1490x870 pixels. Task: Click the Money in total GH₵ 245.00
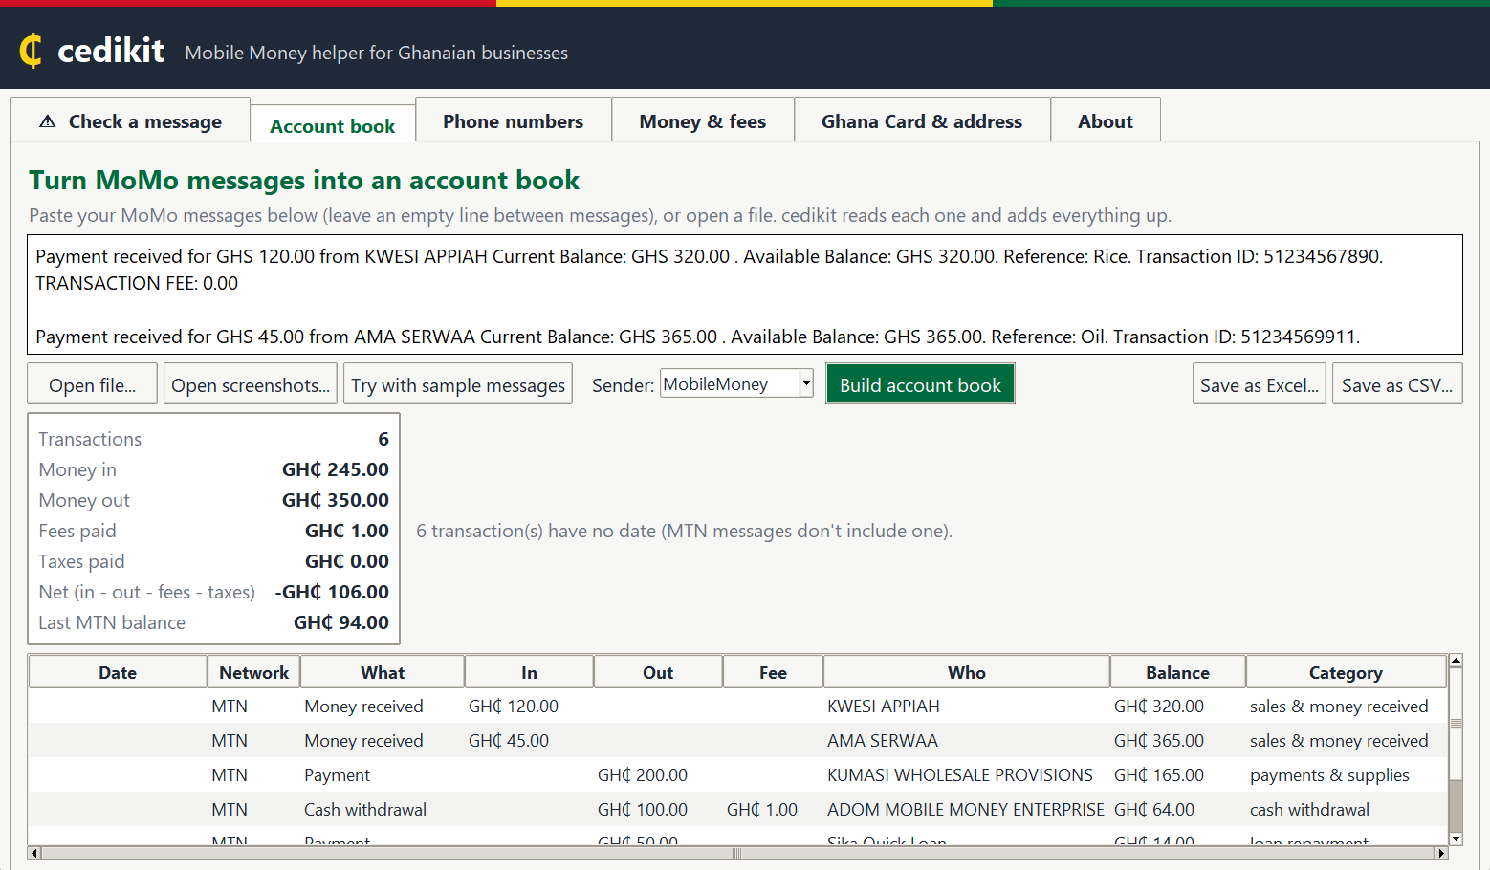point(336,469)
